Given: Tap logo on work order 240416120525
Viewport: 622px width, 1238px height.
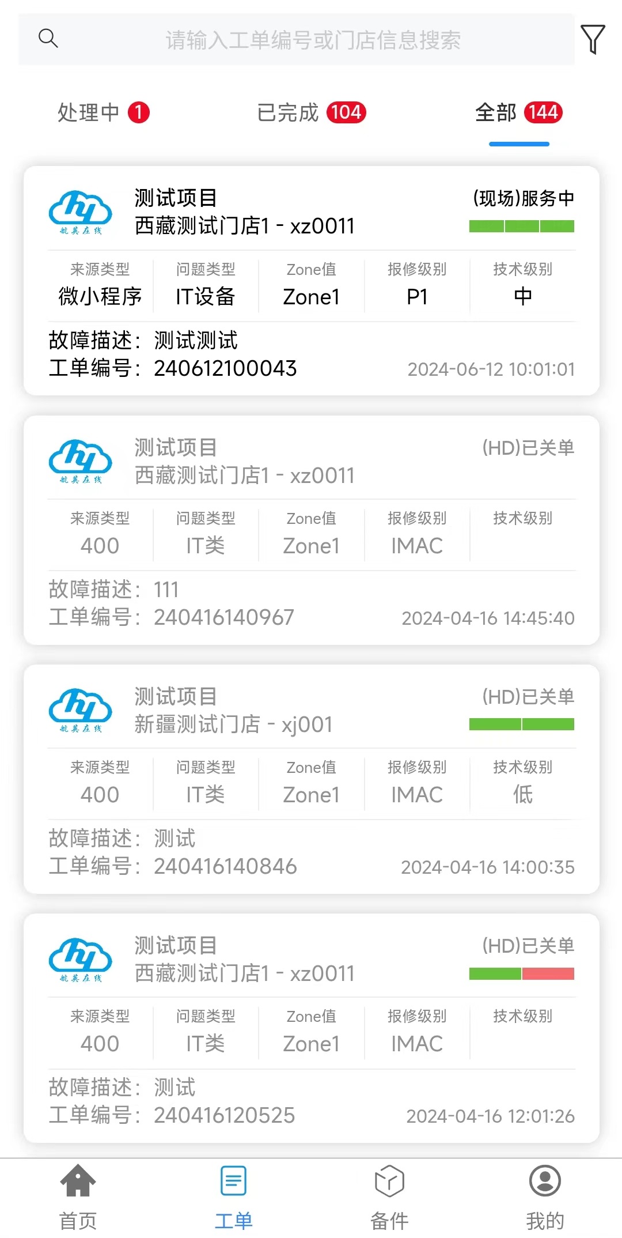Looking at the screenshot, I should 81,959.
